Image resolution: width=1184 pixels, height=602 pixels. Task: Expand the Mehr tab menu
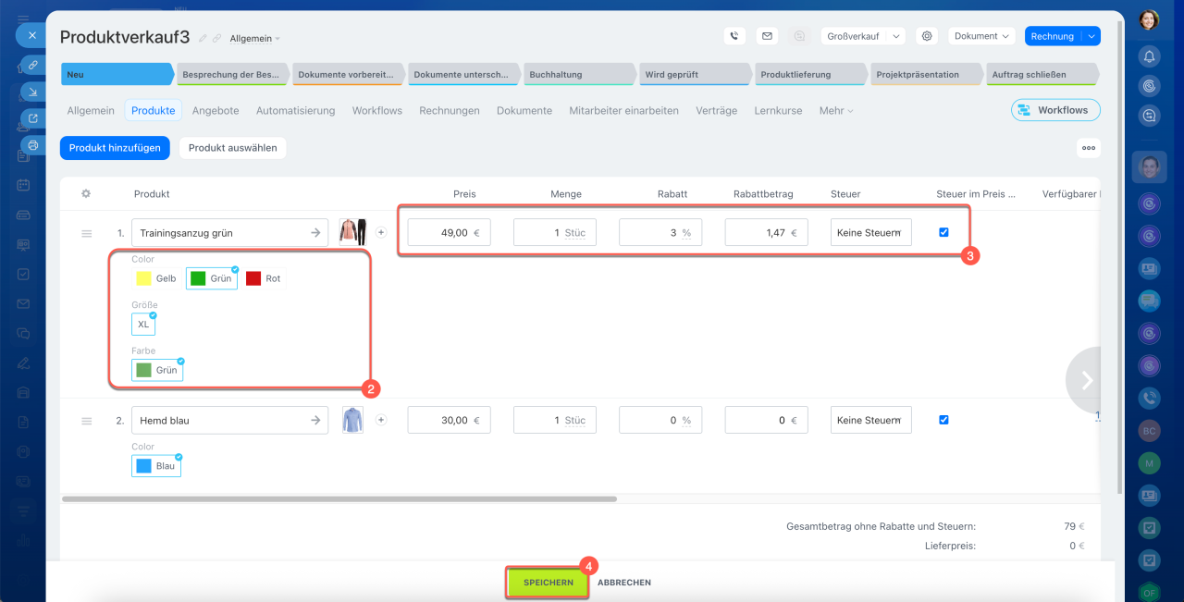(835, 111)
